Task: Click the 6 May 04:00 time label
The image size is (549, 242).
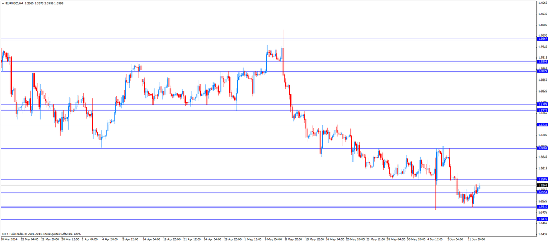Action: 273,240
